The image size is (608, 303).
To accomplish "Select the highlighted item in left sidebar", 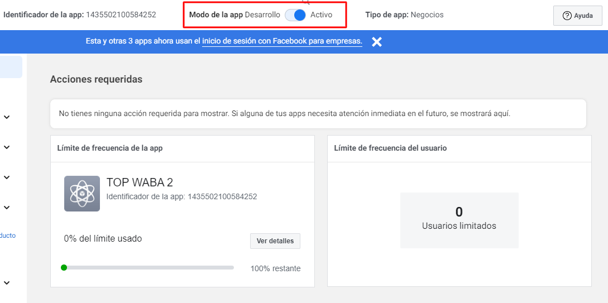I will [11, 67].
